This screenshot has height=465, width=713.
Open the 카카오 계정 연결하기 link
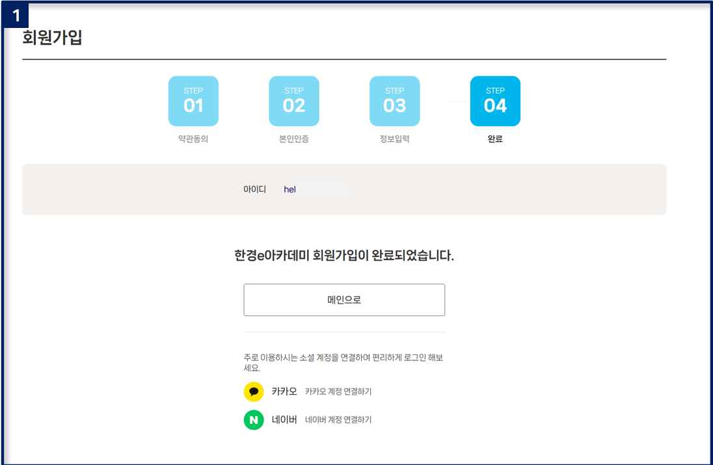click(x=338, y=392)
